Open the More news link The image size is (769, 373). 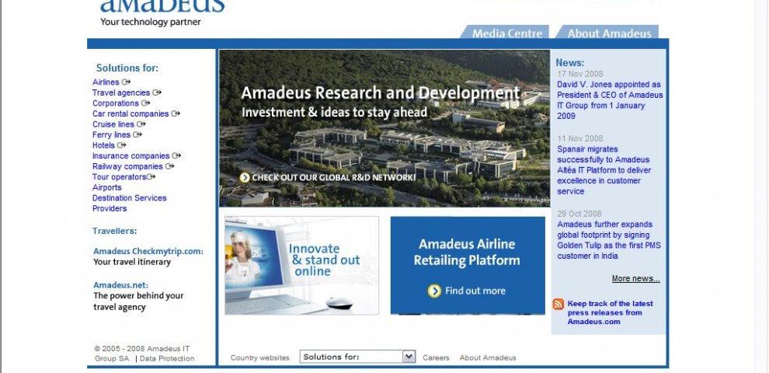tap(635, 279)
